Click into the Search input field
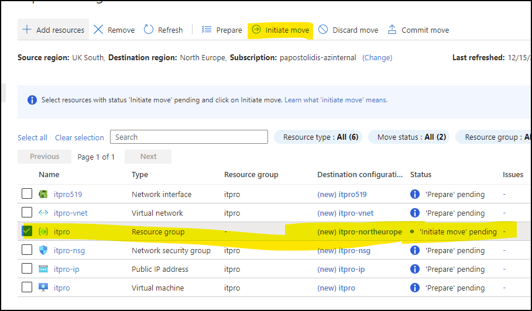Viewport: 532px width, 311px height. pyautogui.click(x=188, y=137)
